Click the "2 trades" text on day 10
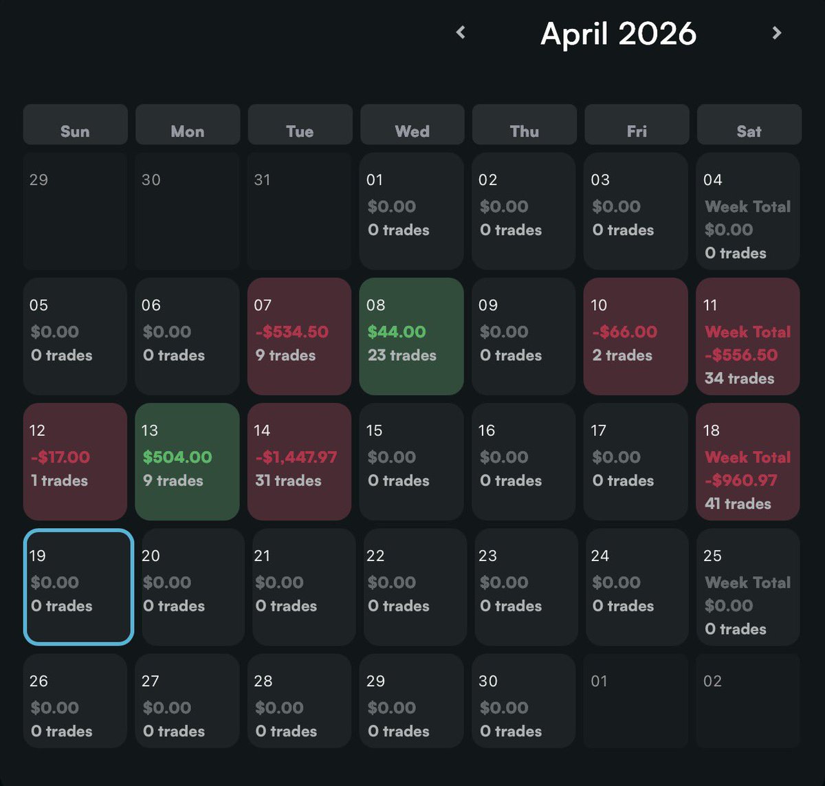 click(623, 356)
